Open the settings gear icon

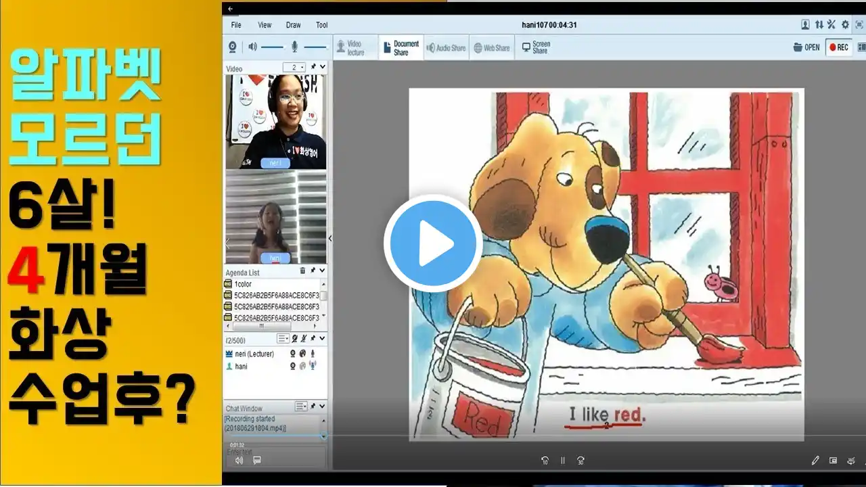tap(845, 24)
